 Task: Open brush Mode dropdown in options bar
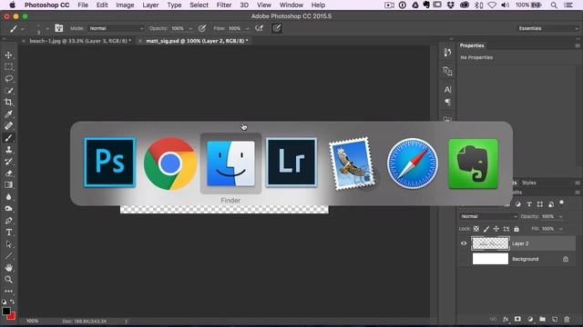[x=116, y=28]
